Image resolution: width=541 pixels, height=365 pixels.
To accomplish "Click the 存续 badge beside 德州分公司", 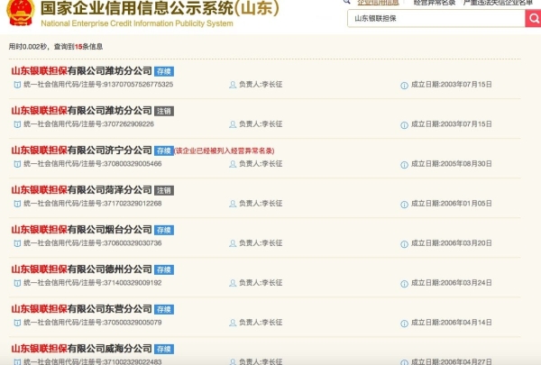I will pos(164,269).
